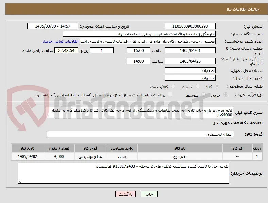This screenshot has width=268, height=203.
Task: Click the بسته unit cell
Action: click(122, 156)
